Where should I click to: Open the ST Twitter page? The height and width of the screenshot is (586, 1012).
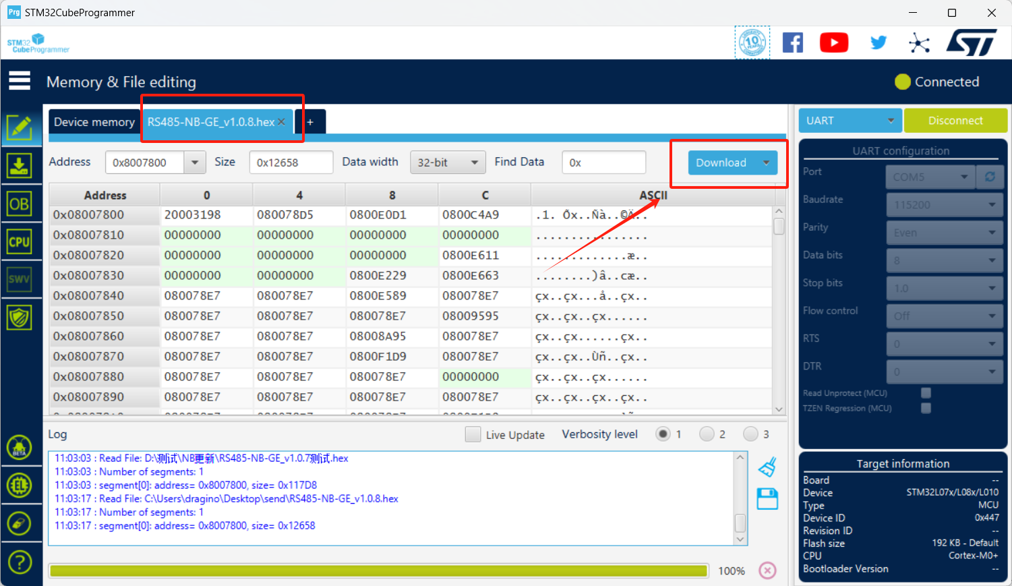879,42
